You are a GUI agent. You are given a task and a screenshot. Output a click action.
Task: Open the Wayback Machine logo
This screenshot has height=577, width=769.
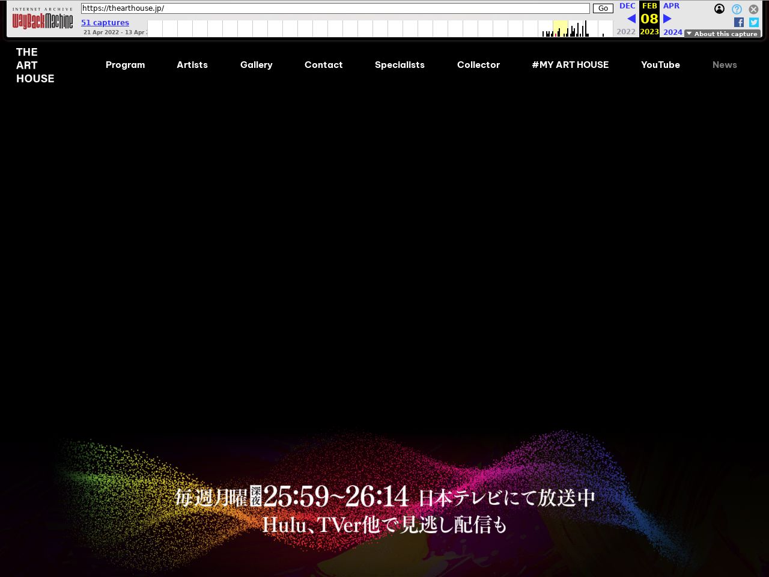[43, 19]
